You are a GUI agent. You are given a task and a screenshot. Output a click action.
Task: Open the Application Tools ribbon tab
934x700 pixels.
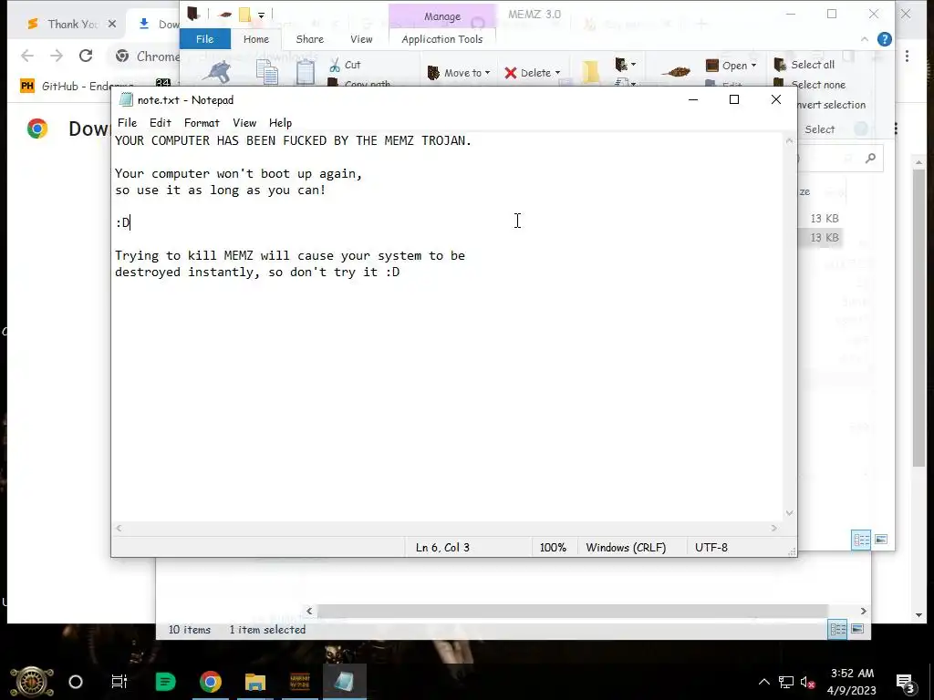(442, 39)
